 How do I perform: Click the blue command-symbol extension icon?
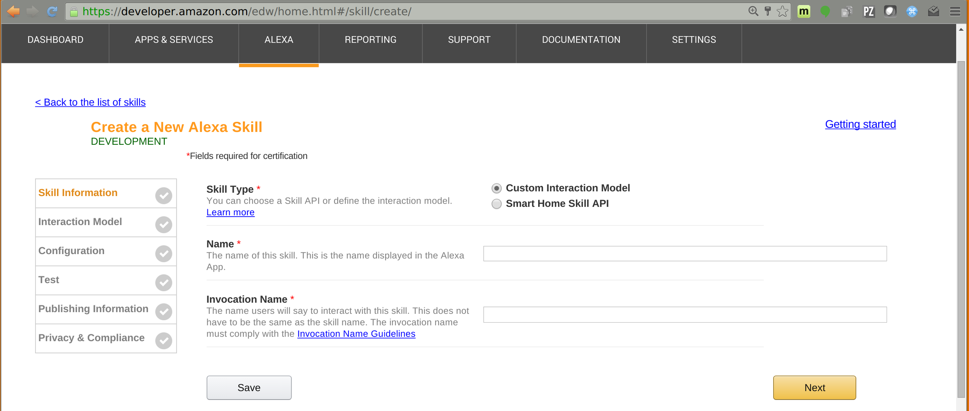tap(912, 11)
